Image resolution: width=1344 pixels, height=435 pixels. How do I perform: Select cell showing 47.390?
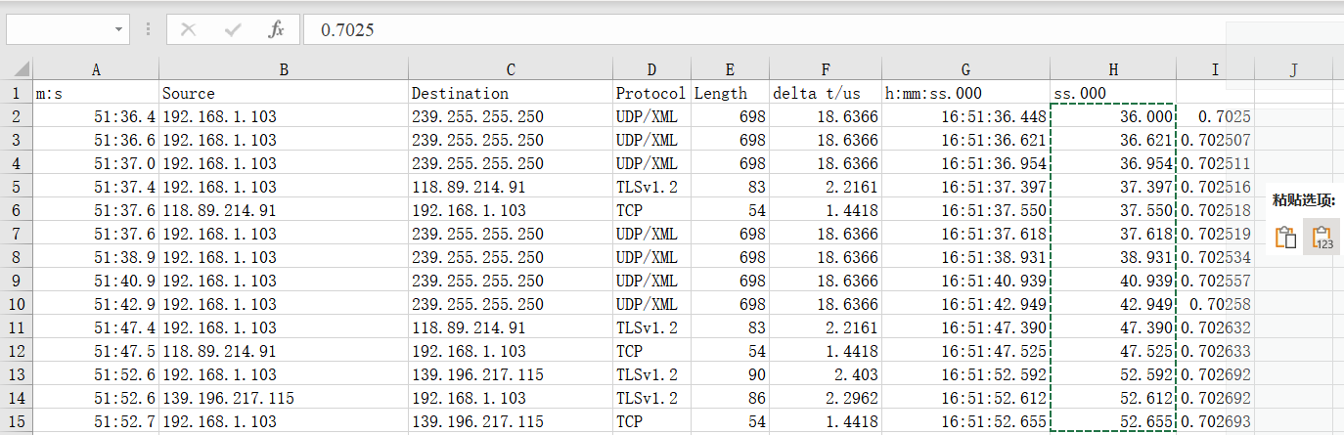[x=1113, y=327]
